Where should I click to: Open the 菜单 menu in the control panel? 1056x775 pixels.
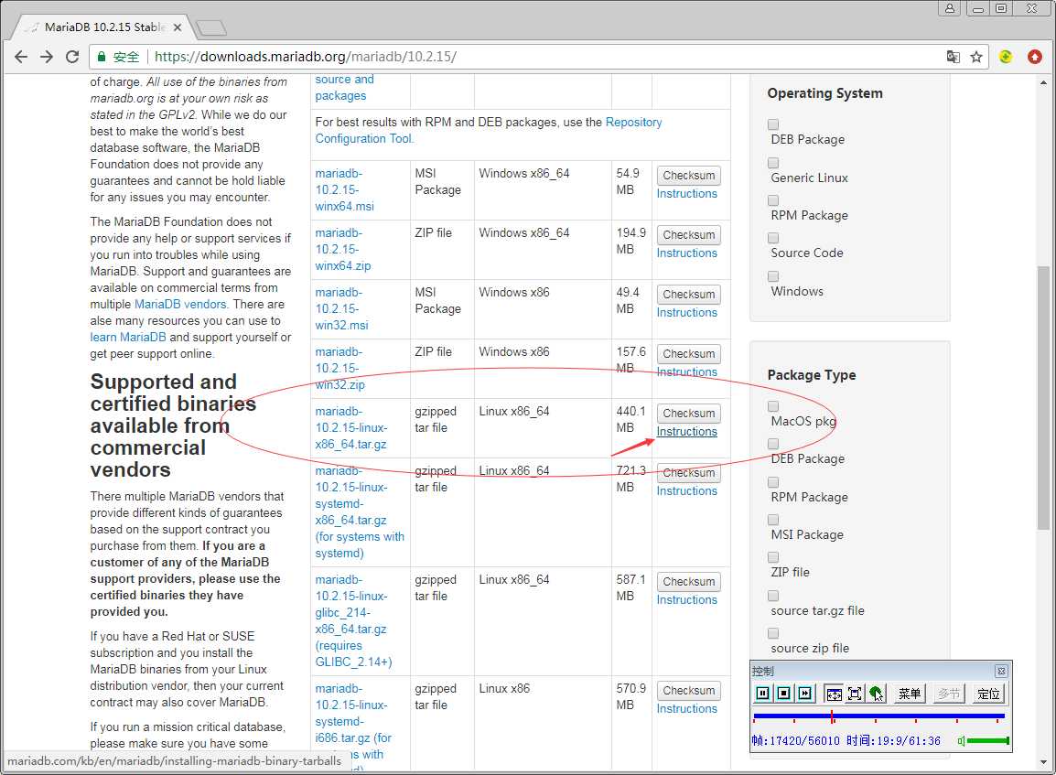910,694
